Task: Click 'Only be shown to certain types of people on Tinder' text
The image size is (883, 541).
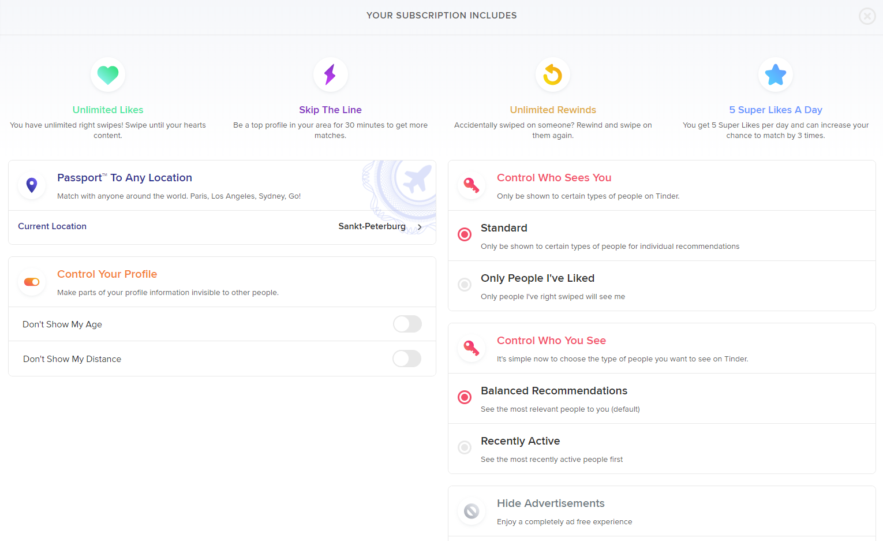Action: coord(588,196)
